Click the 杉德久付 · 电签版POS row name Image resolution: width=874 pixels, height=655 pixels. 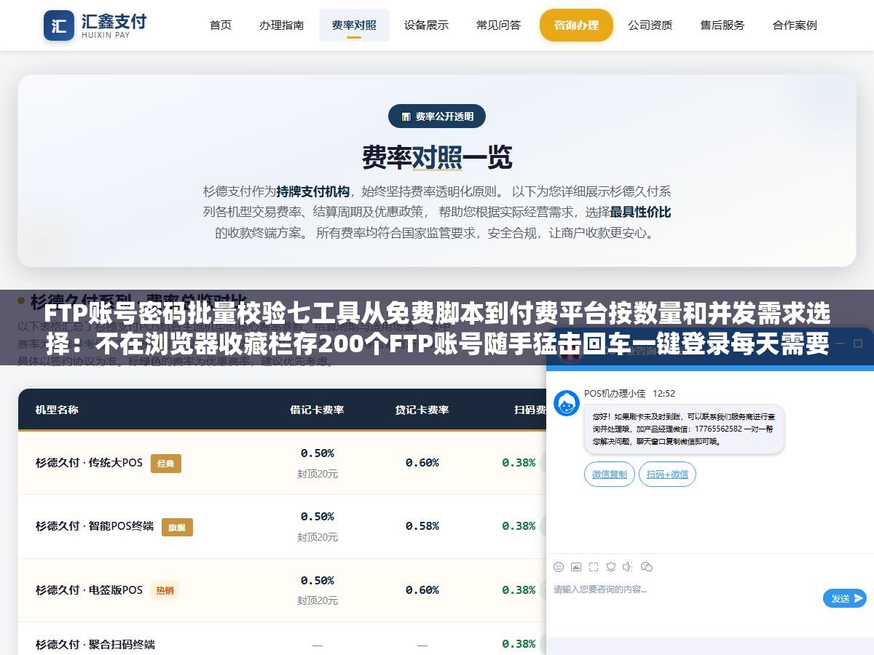[89, 590]
